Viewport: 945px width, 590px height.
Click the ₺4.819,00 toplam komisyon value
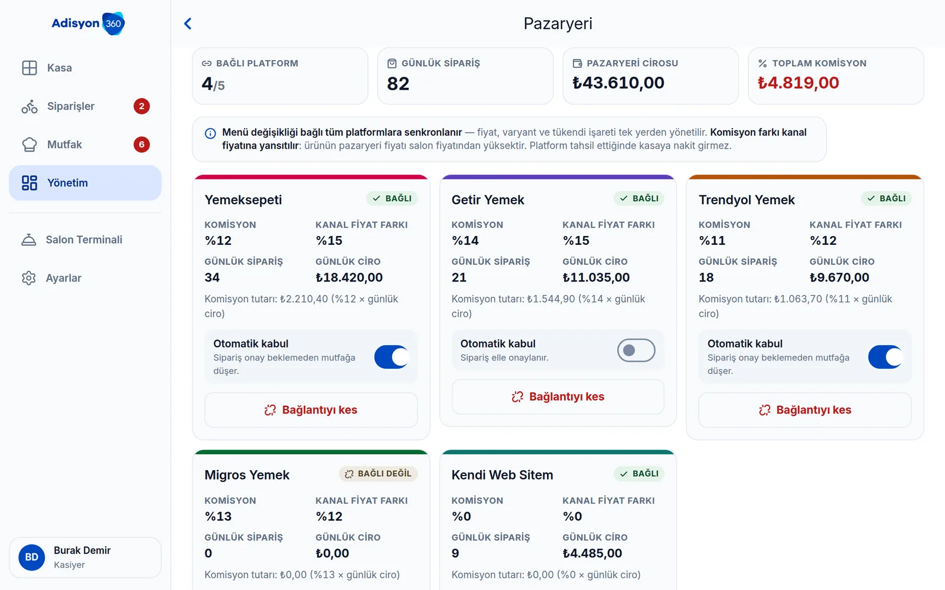pos(799,83)
